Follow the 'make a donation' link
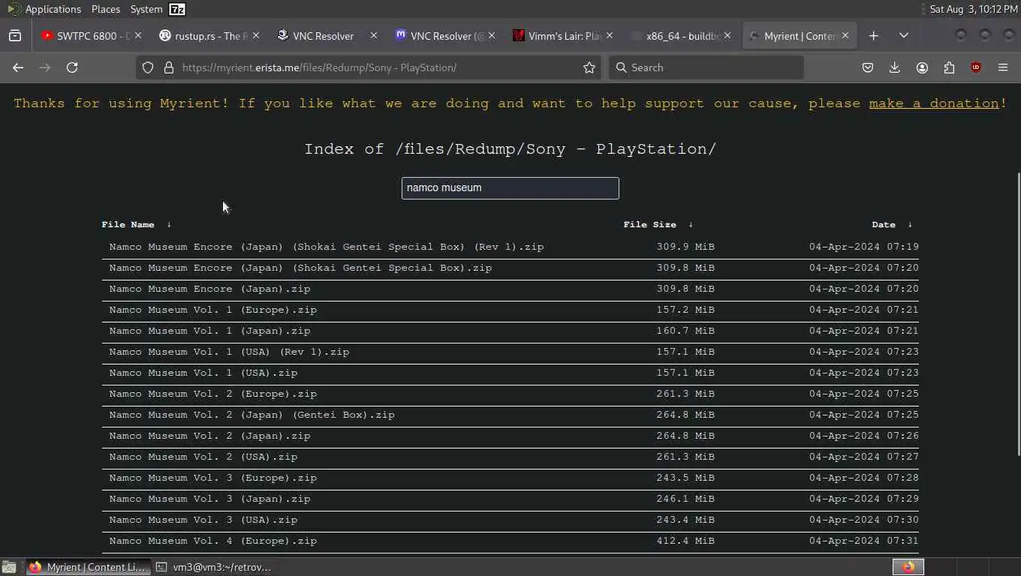Image resolution: width=1021 pixels, height=576 pixels. click(934, 103)
